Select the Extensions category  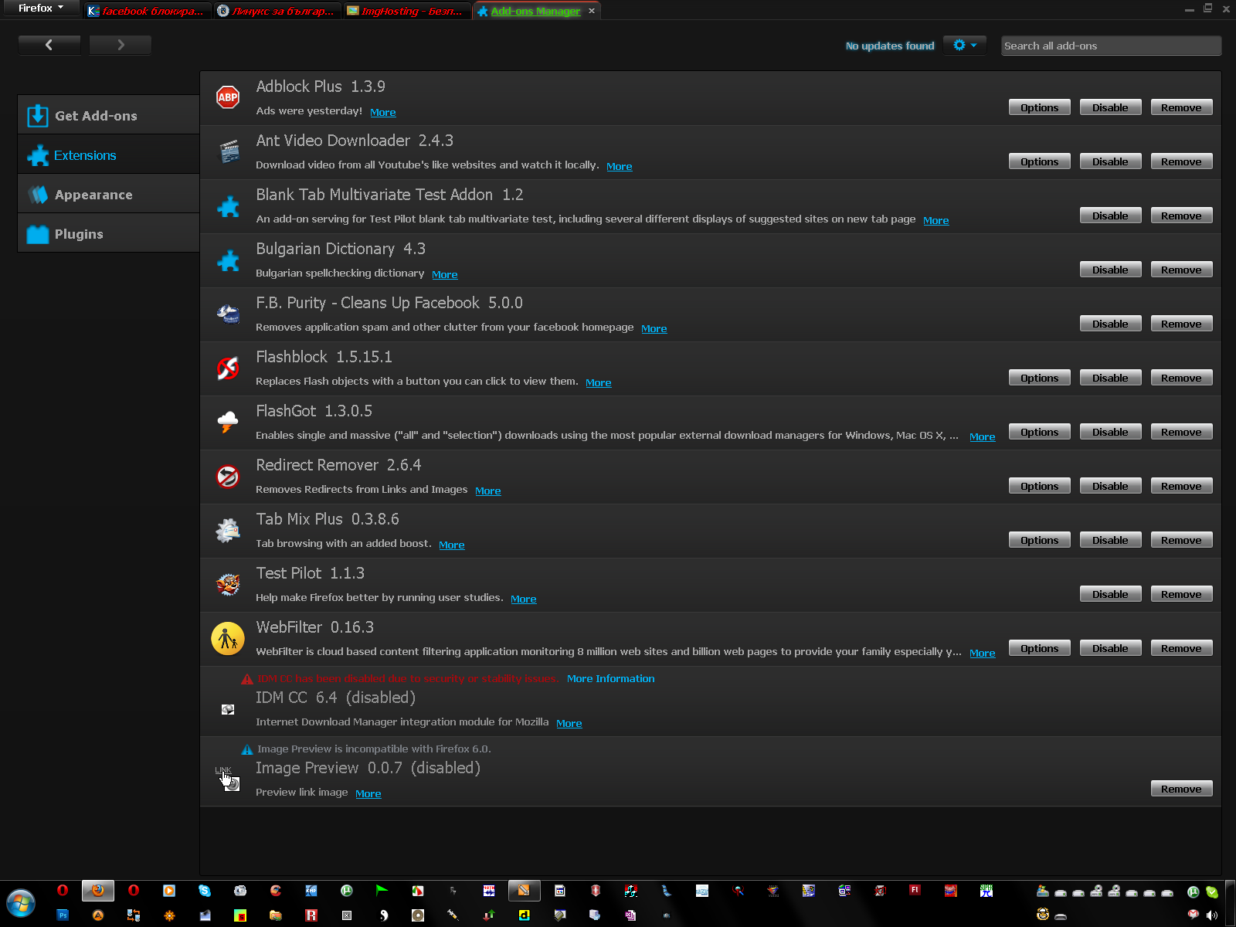pos(108,154)
